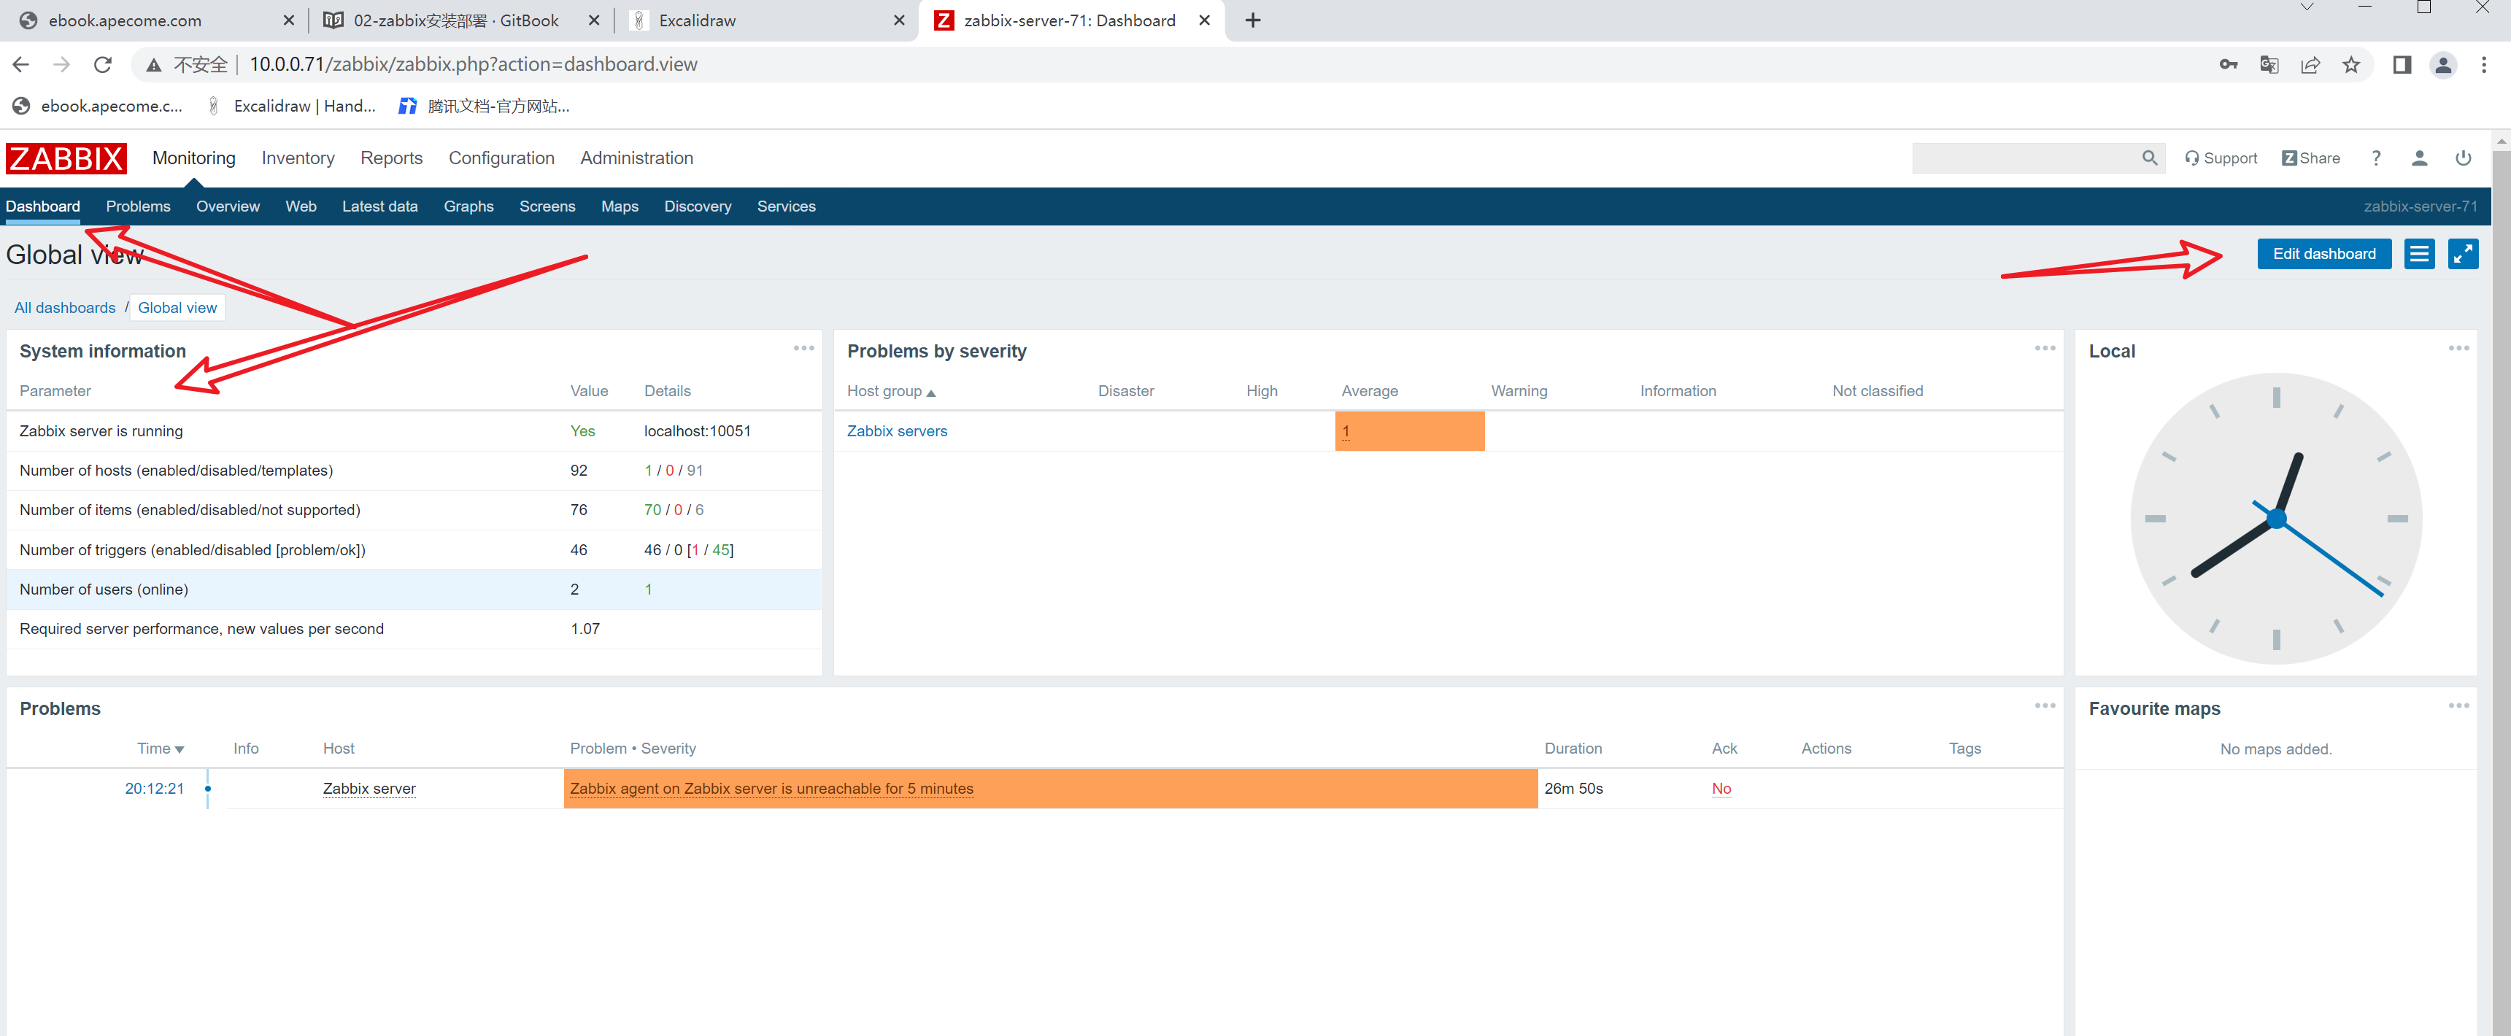Select the Services submenu tab

pos(787,206)
